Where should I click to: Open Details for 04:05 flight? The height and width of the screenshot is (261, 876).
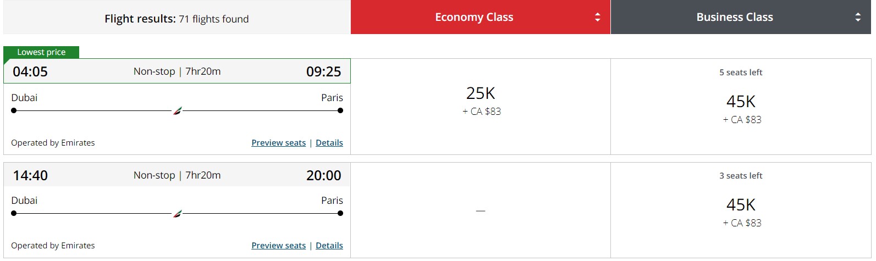(329, 143)
